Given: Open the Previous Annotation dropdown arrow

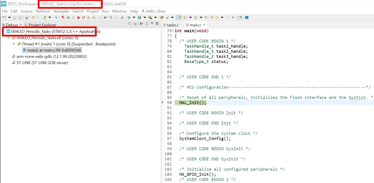Looking at the screenshot, I should pos(201,17).
